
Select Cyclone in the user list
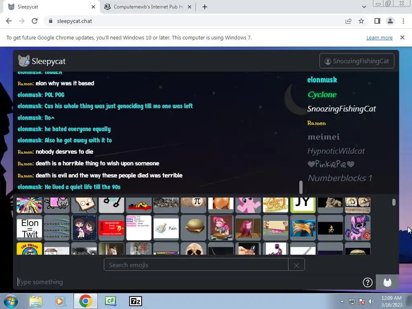(322, 95)
